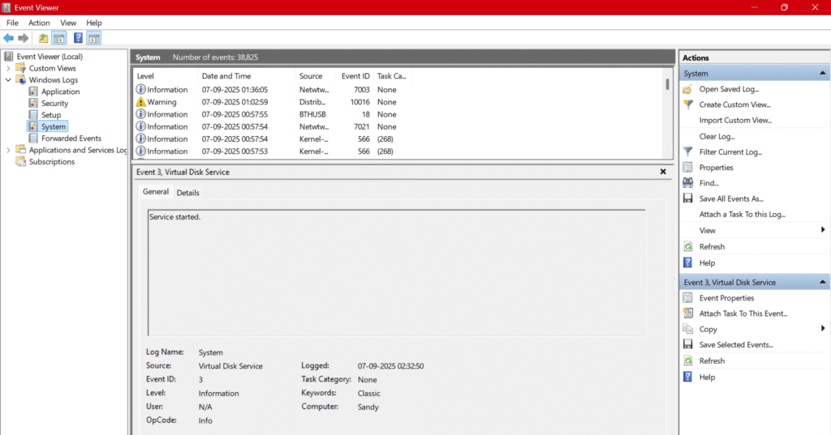Click the Save Selected Events disk icon
Screen dimensions: 831x435
pyautogui.click(x=688, y=344)
